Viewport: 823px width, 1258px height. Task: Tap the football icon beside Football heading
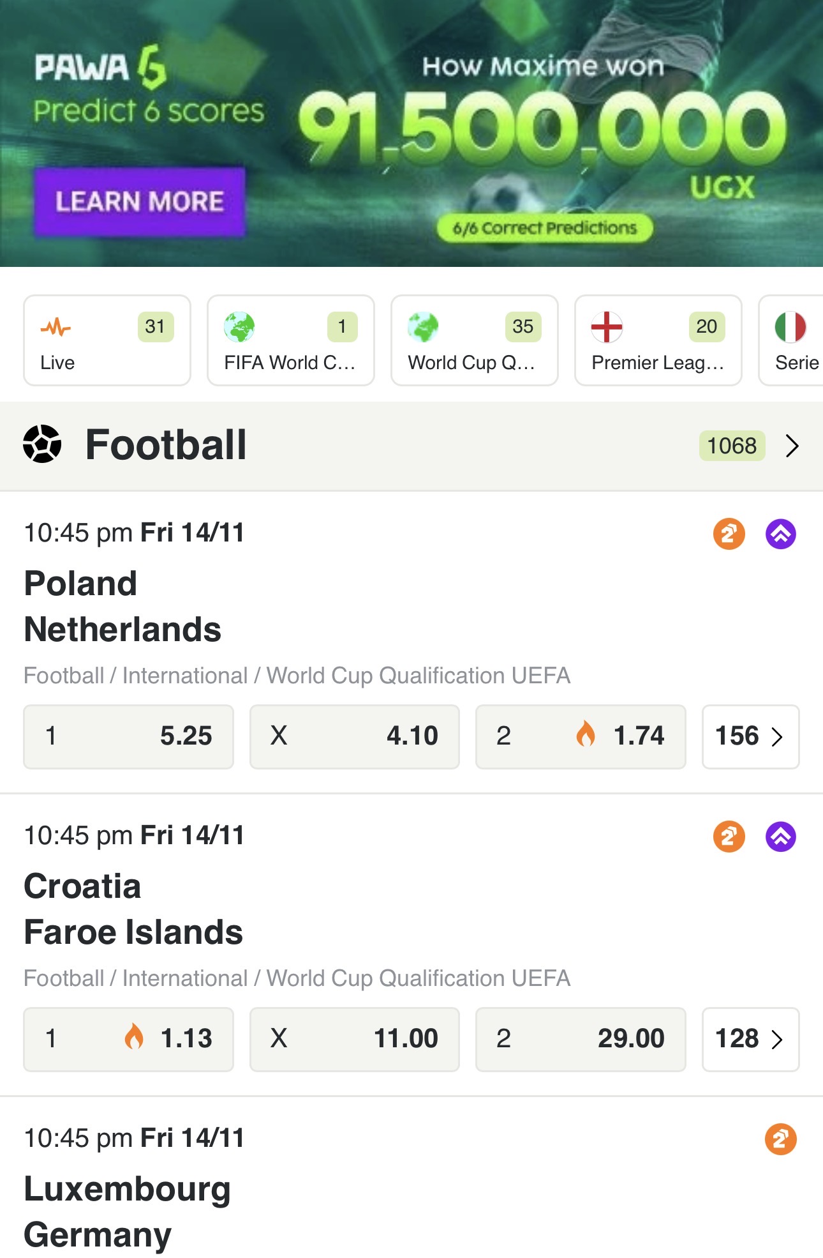click(42, 444)
